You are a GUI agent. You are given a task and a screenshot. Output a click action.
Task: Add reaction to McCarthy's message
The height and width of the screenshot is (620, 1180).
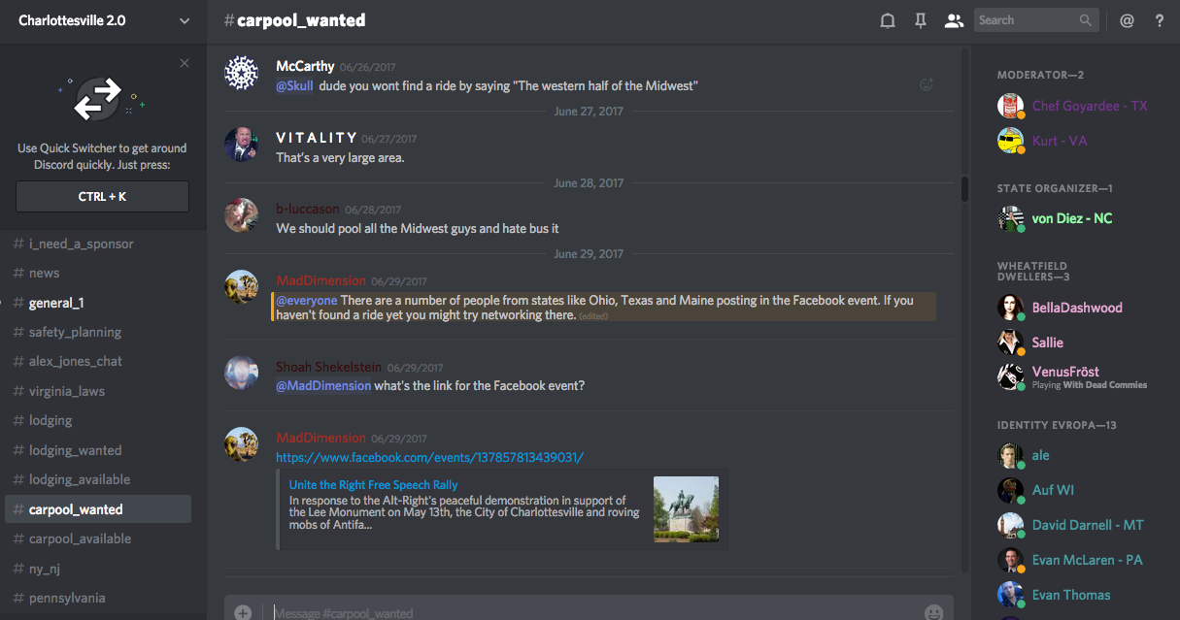tap(927, 85)
